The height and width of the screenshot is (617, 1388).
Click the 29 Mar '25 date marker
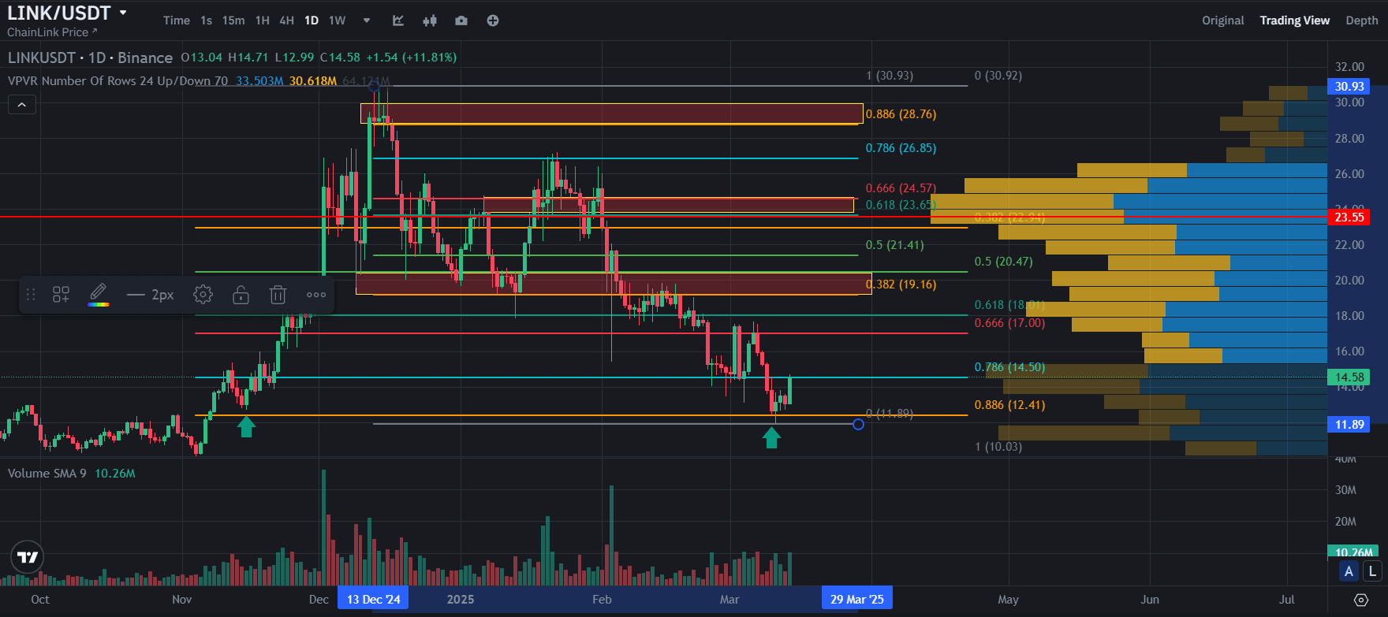pos(857,599)
